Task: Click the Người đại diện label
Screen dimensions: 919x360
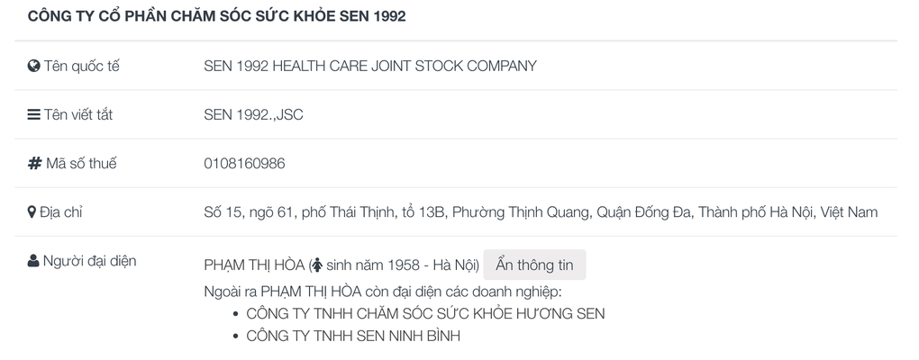Action: [90, 261]
